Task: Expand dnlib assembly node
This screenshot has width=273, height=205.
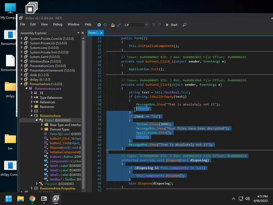Action: coord(22,75)
